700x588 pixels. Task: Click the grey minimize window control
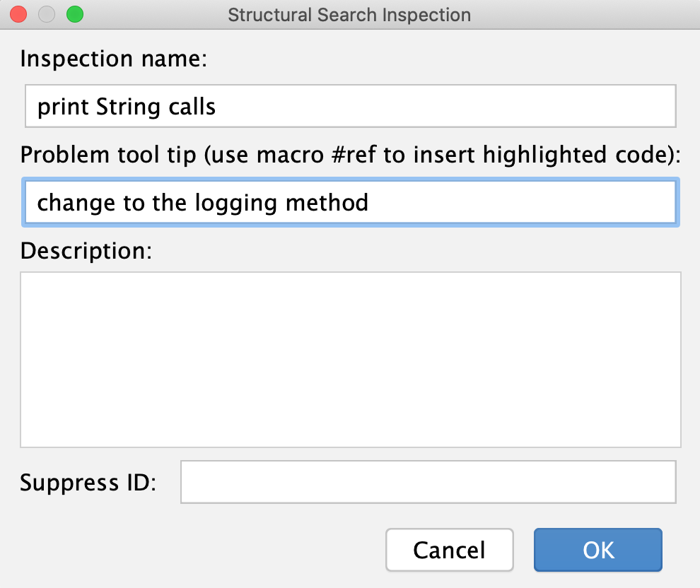[46, 13]
